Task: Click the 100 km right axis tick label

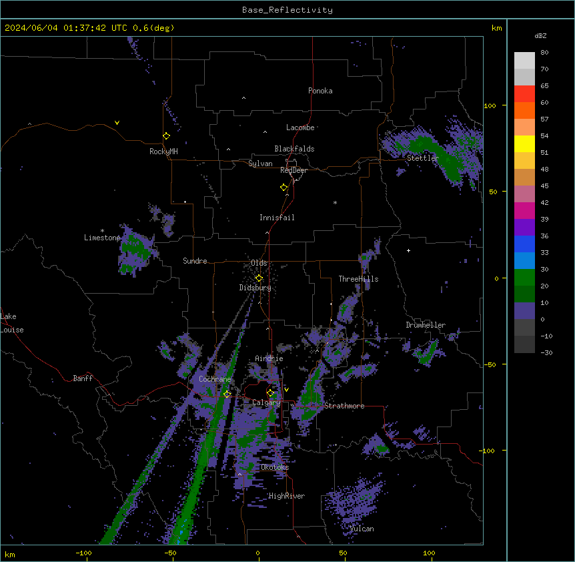Action: [490, 105]
